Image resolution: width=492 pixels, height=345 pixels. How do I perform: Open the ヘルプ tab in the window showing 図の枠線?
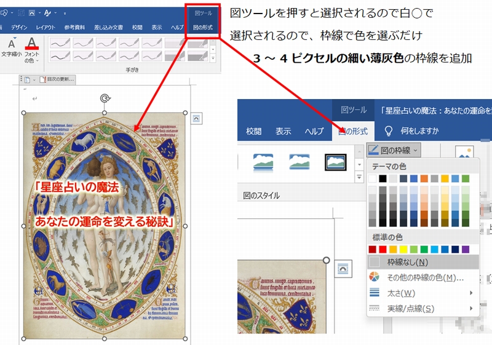[314, 132]
